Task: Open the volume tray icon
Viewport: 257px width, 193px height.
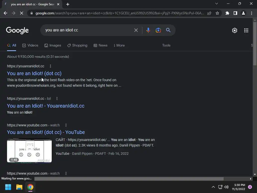Action: point(226,187)
